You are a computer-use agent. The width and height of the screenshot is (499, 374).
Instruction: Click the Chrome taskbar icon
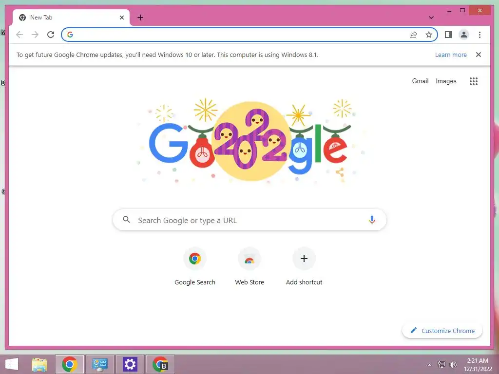(70, 364)
